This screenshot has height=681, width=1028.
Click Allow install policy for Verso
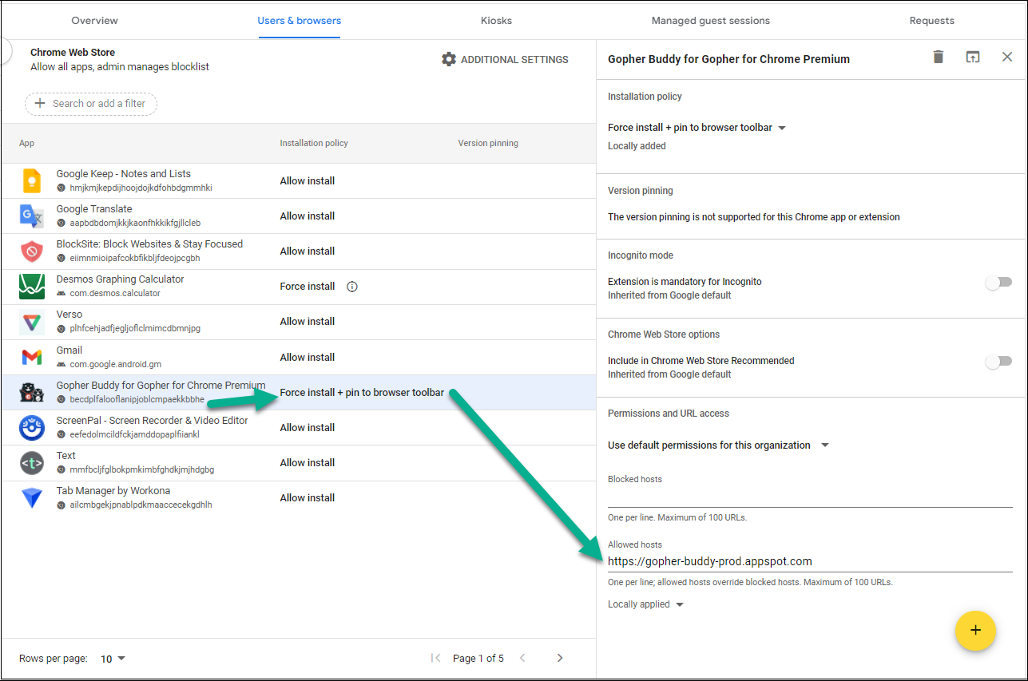(x=308, y=322)
